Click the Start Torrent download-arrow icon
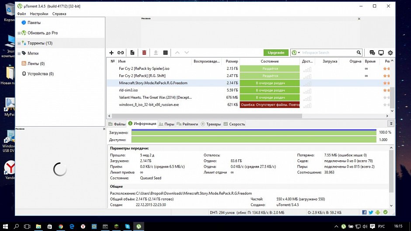Viewport: 411px width, 231px height. tap(156, 53)
